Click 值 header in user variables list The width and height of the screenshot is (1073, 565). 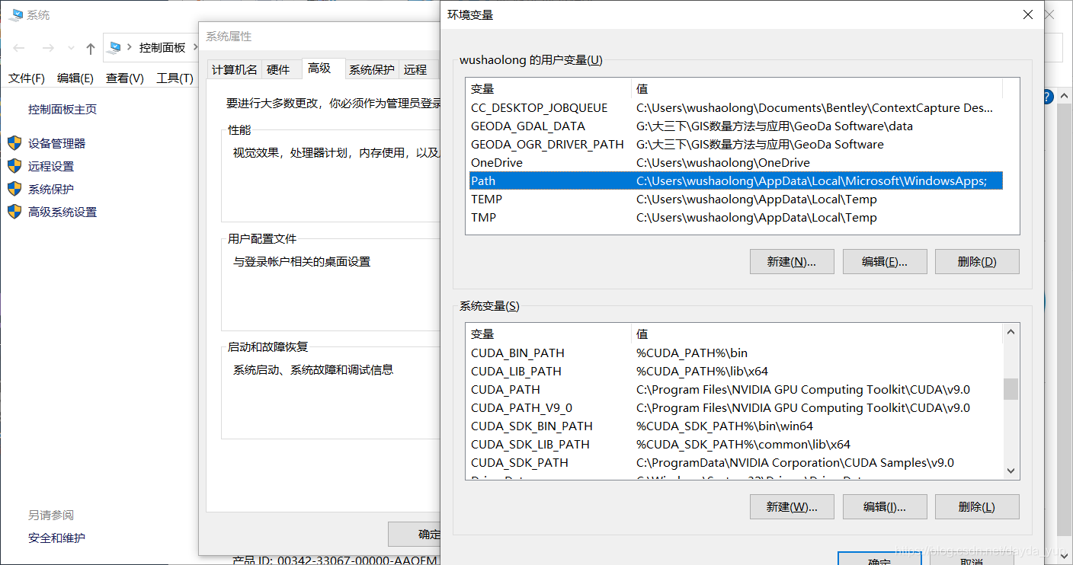817,88
